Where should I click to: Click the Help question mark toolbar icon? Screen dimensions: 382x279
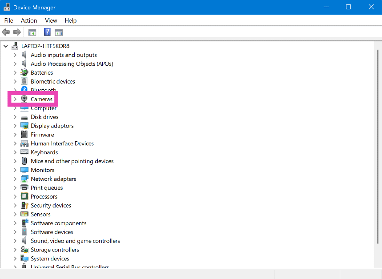[47, 32]
